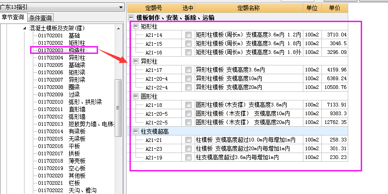Select tree item 011702006 矩形梁
Screen dimensions: 388x194
pos(62,72)
